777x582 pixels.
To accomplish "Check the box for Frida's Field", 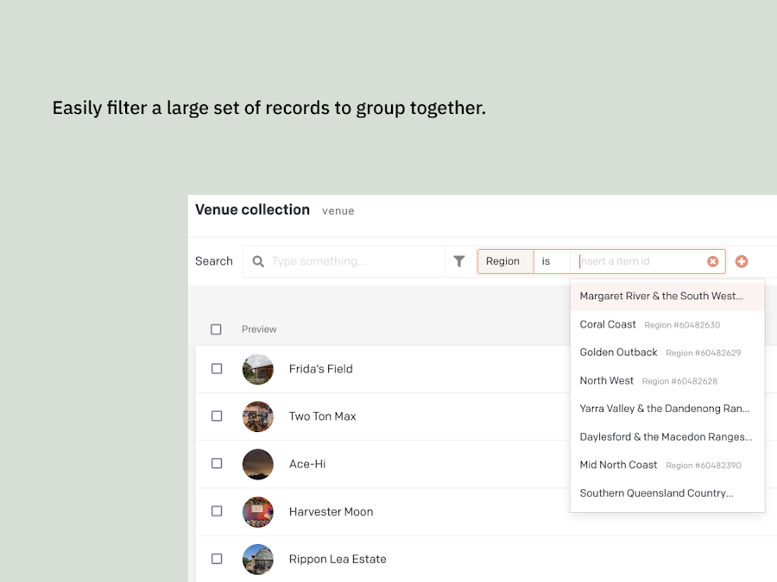I will [217, 369].
